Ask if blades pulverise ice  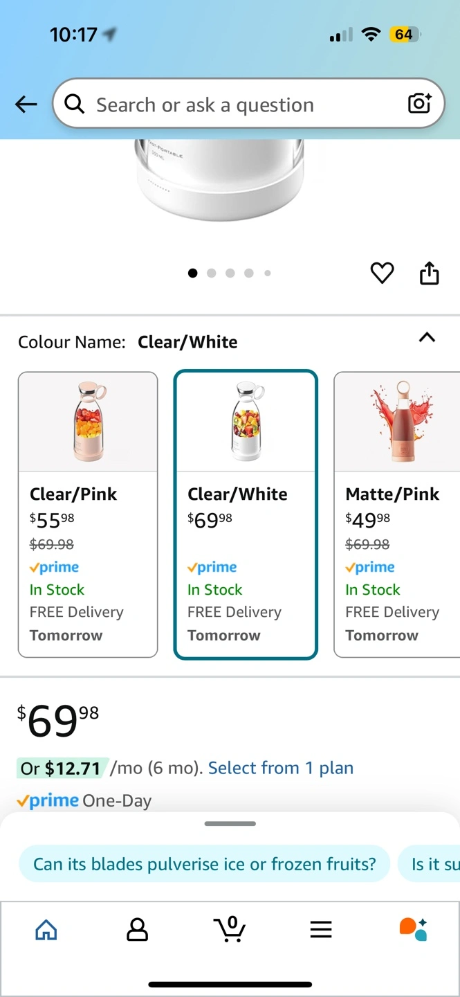pyautogui.click(x=205, y=864)
